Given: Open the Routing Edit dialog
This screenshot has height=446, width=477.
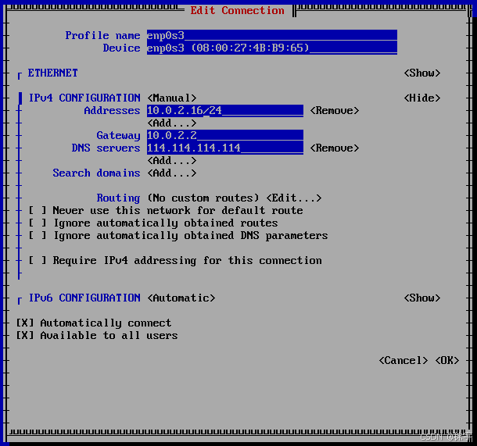Looking at the screenshot, I should click(293, 198).
